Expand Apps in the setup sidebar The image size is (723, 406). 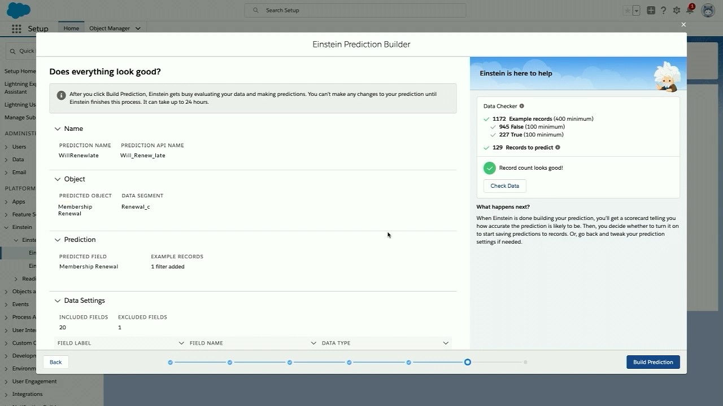click(x=6, y=201)
